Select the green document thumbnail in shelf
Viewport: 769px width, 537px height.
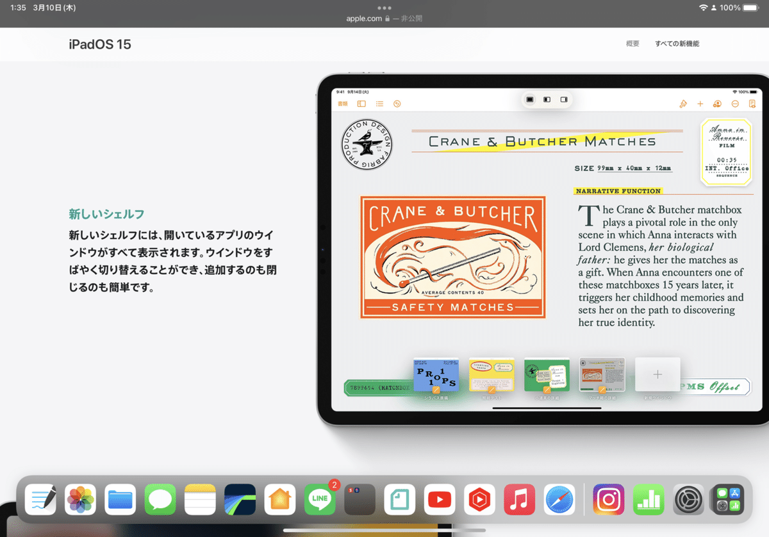pyautogui.click(x=547, y=375)
